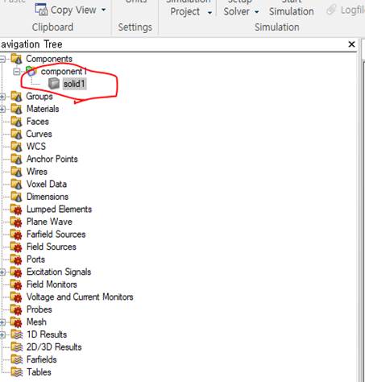Click the Materials folder icon
Viewport: 365px width, 382px height.
click(x=16, y=109)
